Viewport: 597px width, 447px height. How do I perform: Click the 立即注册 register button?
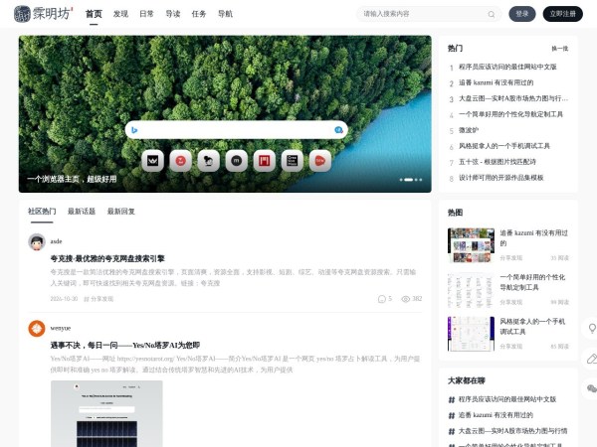point(561,14)
